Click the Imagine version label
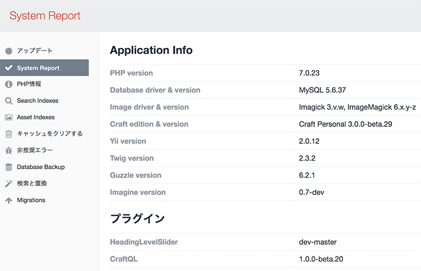 [138, 193]
